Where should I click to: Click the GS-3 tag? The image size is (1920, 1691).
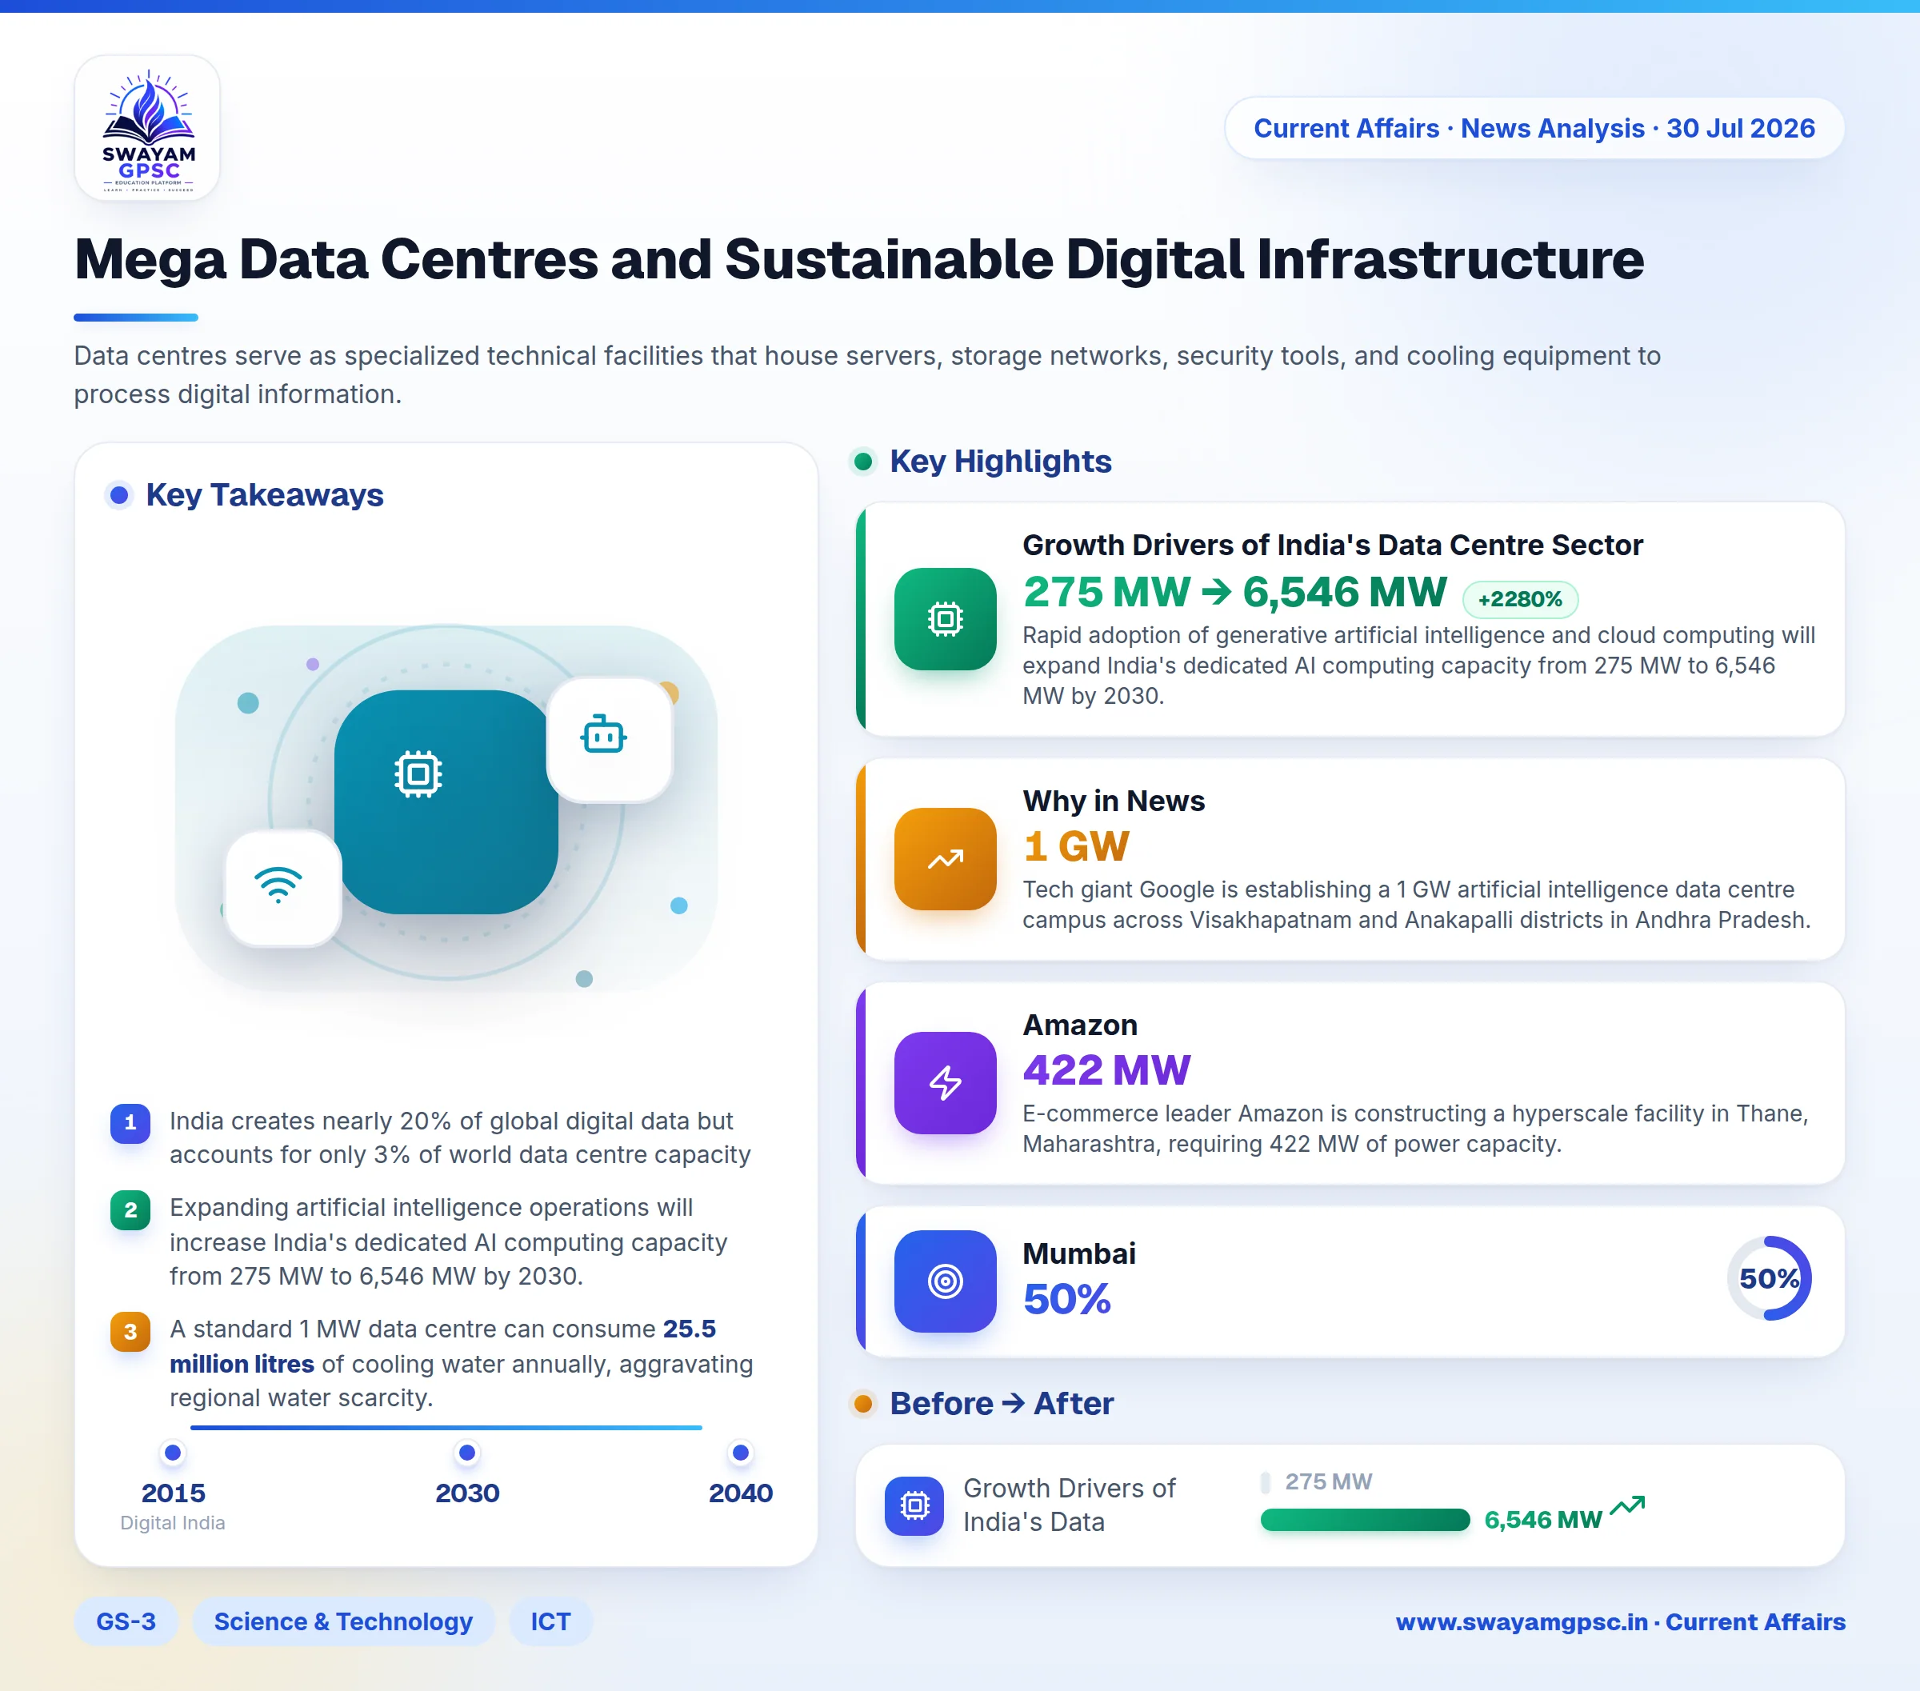[x=126, y=1621]
